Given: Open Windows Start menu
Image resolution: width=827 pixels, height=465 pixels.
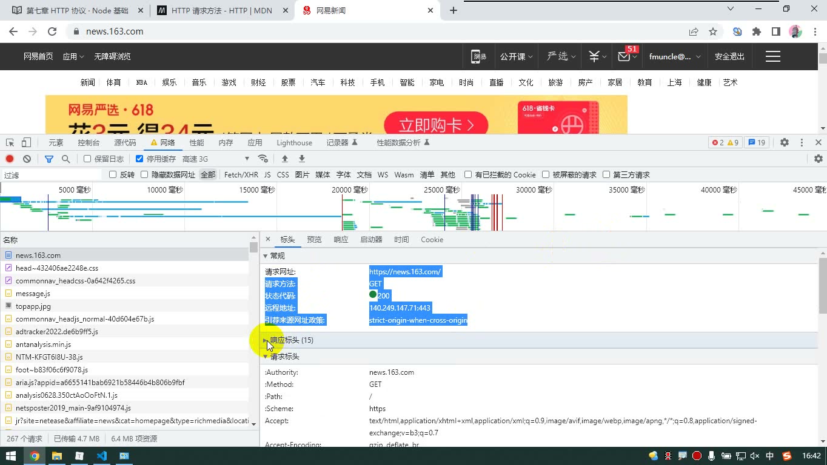Looking at the screenshot, I should pyautogui.click(x=11, y=456).
